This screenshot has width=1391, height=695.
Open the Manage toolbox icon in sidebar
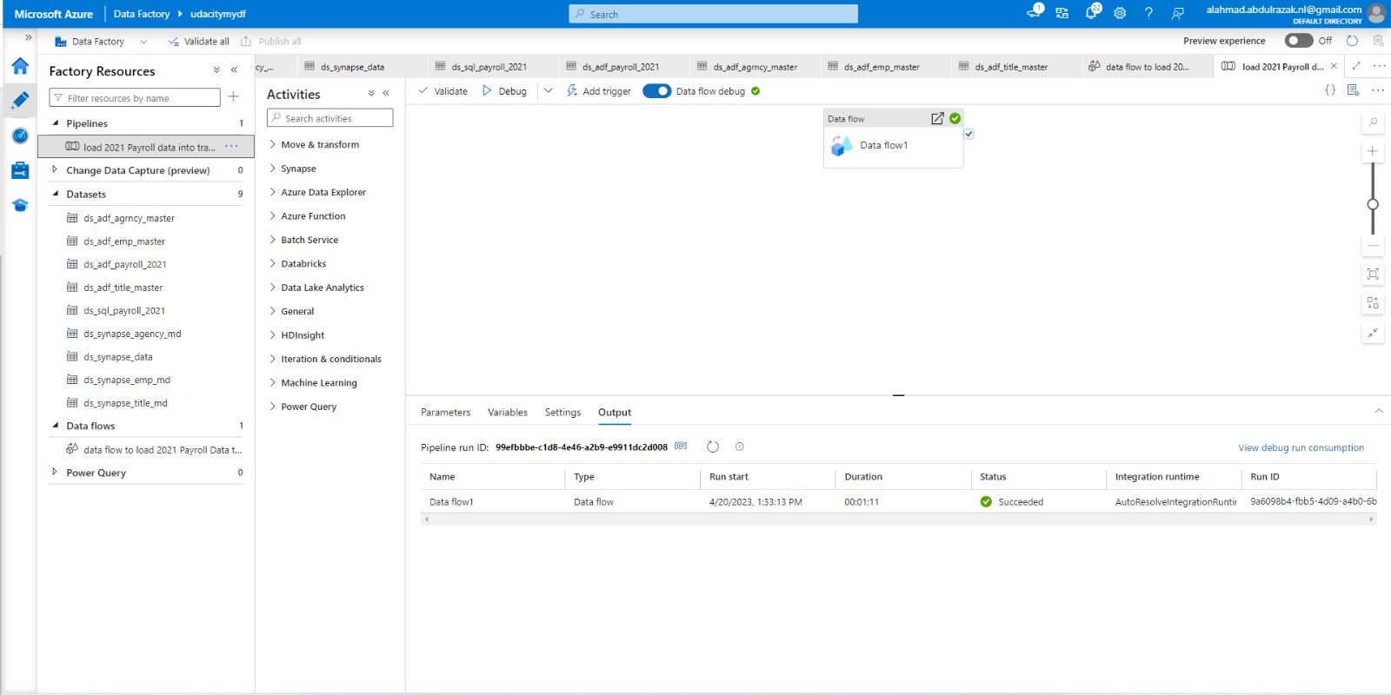[x=20, y=170]
